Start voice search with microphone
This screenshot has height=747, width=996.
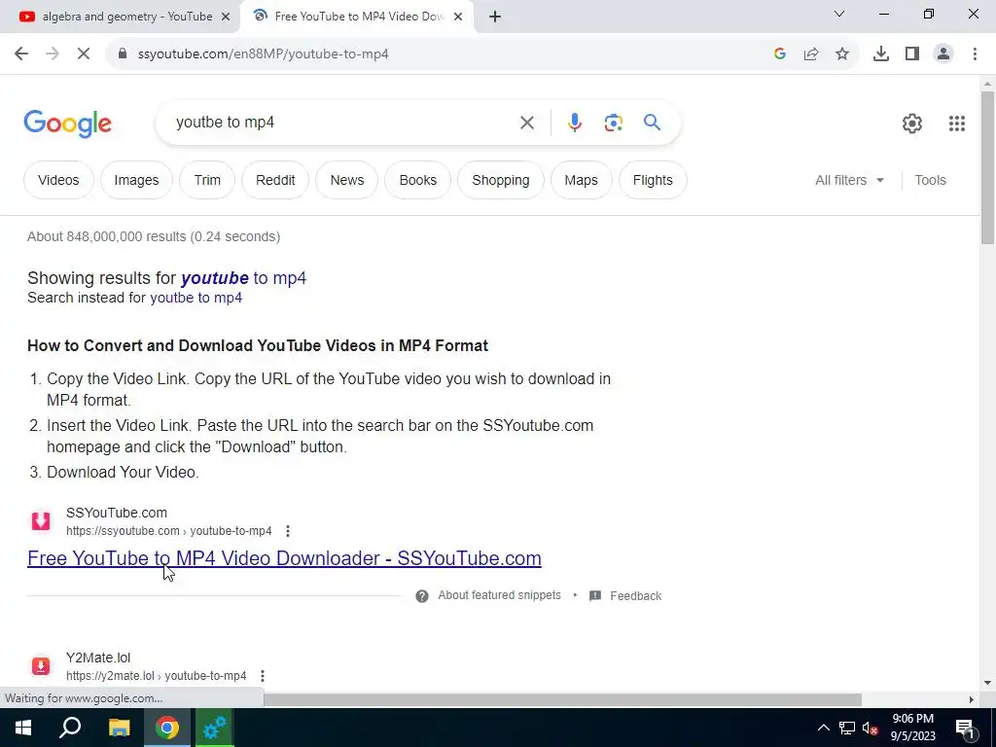click(x=575, y=123)
